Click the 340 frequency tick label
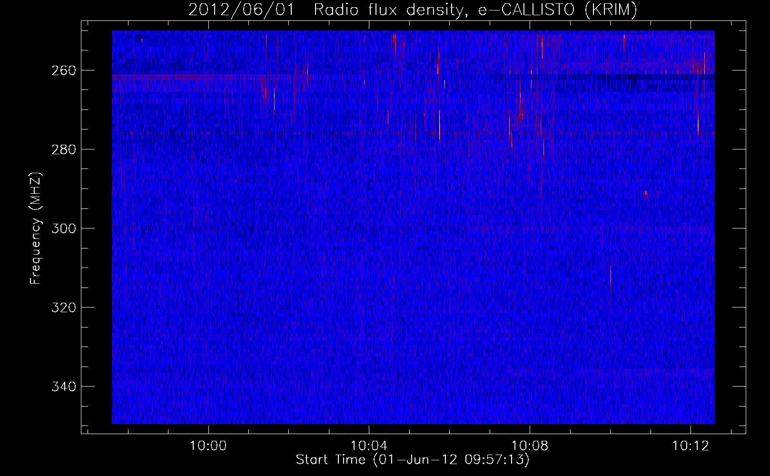This screenshot has width=770, height=476. click(63, 387)
